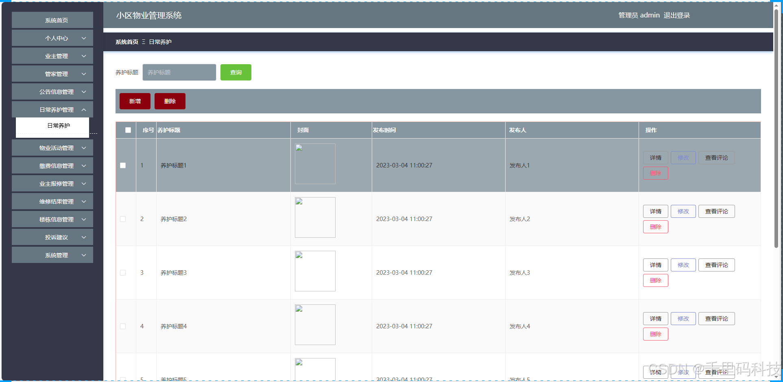Click row 删除 for 养护标题1

click(x=656, y=173)
